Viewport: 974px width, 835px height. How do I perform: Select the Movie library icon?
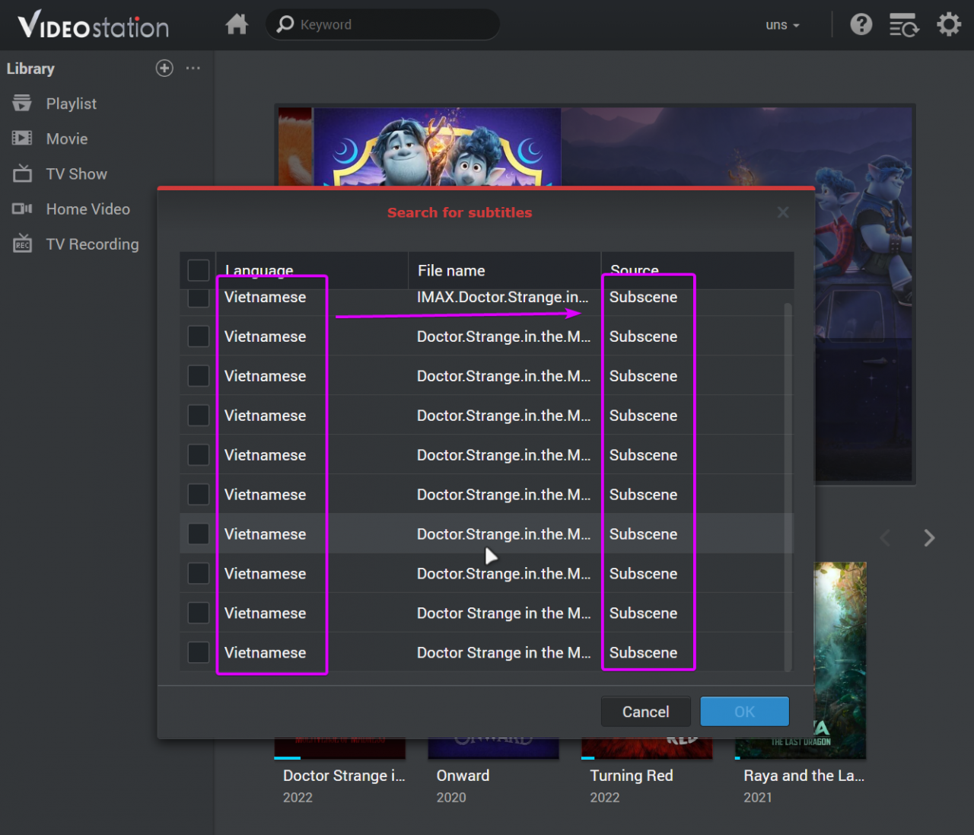point(21,139)
